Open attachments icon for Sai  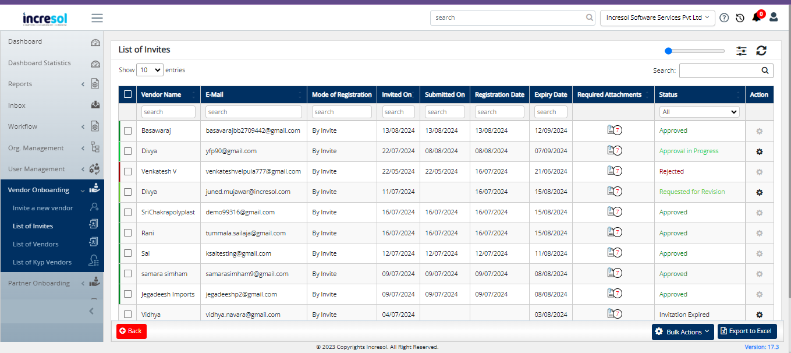coord(613,253)
